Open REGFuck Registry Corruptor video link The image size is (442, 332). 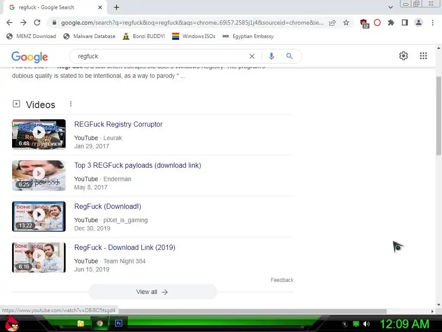coord(118,124)
